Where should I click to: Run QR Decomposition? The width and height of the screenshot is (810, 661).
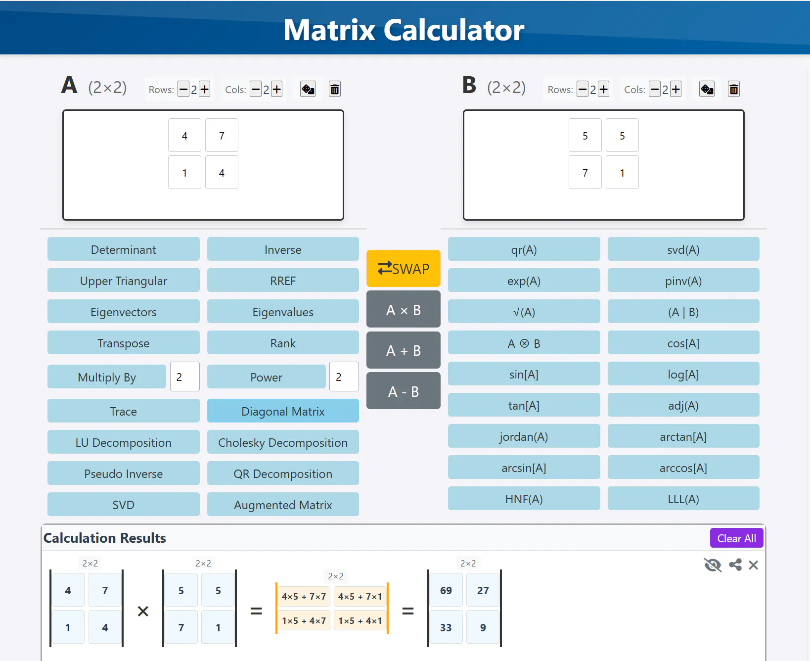(283, 473)
